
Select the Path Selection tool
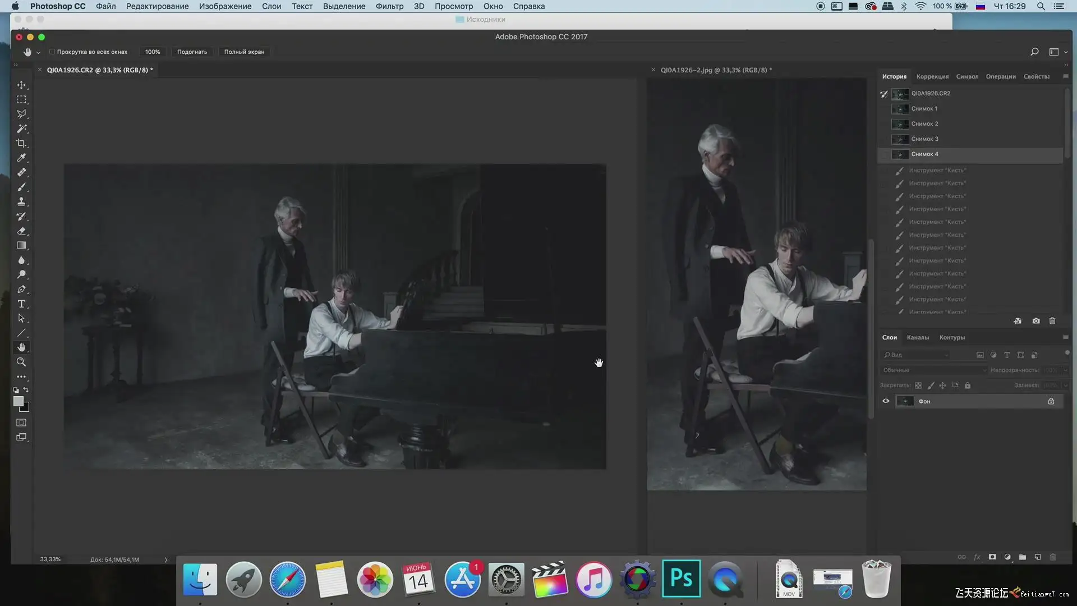pos(21,318)
